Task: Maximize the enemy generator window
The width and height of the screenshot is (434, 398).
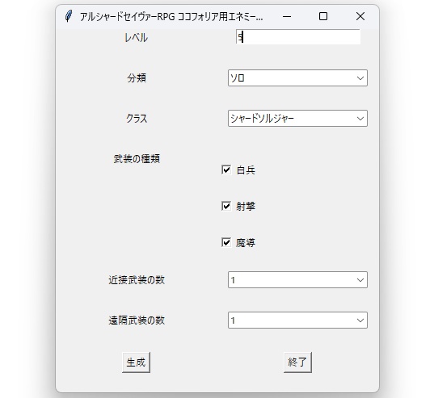Action: point(323,17)
